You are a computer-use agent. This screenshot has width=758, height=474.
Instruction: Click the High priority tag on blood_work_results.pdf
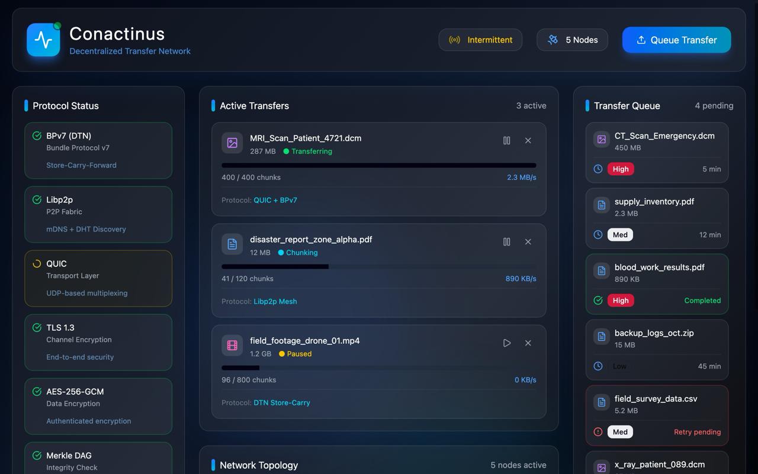coord(621,301)
